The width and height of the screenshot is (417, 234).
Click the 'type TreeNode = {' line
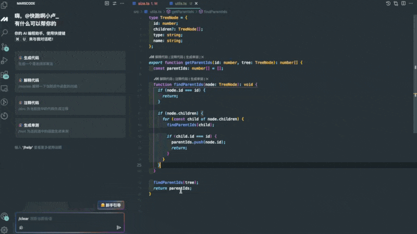pos(168,18)
